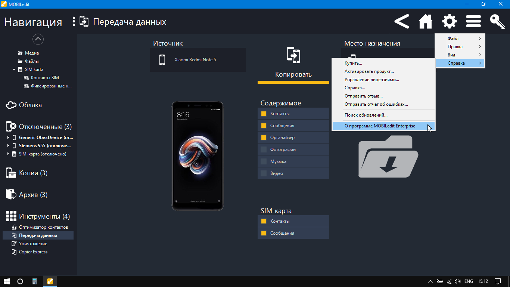Enable the Видео checkbox
This screenshot has height=287, width=510.
264,173
